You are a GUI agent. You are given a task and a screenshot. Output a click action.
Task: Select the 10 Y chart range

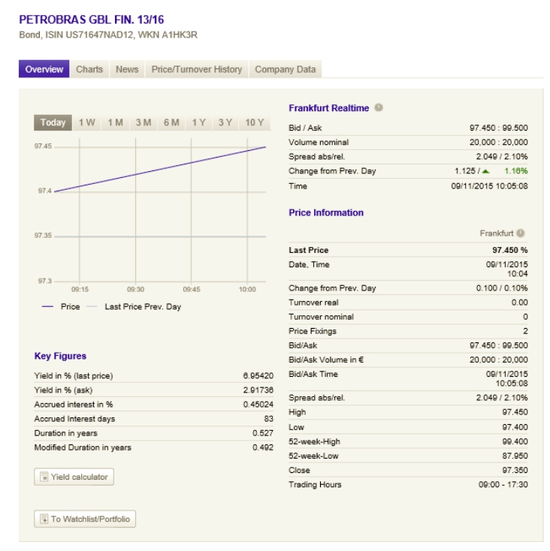tap(255, 122)
